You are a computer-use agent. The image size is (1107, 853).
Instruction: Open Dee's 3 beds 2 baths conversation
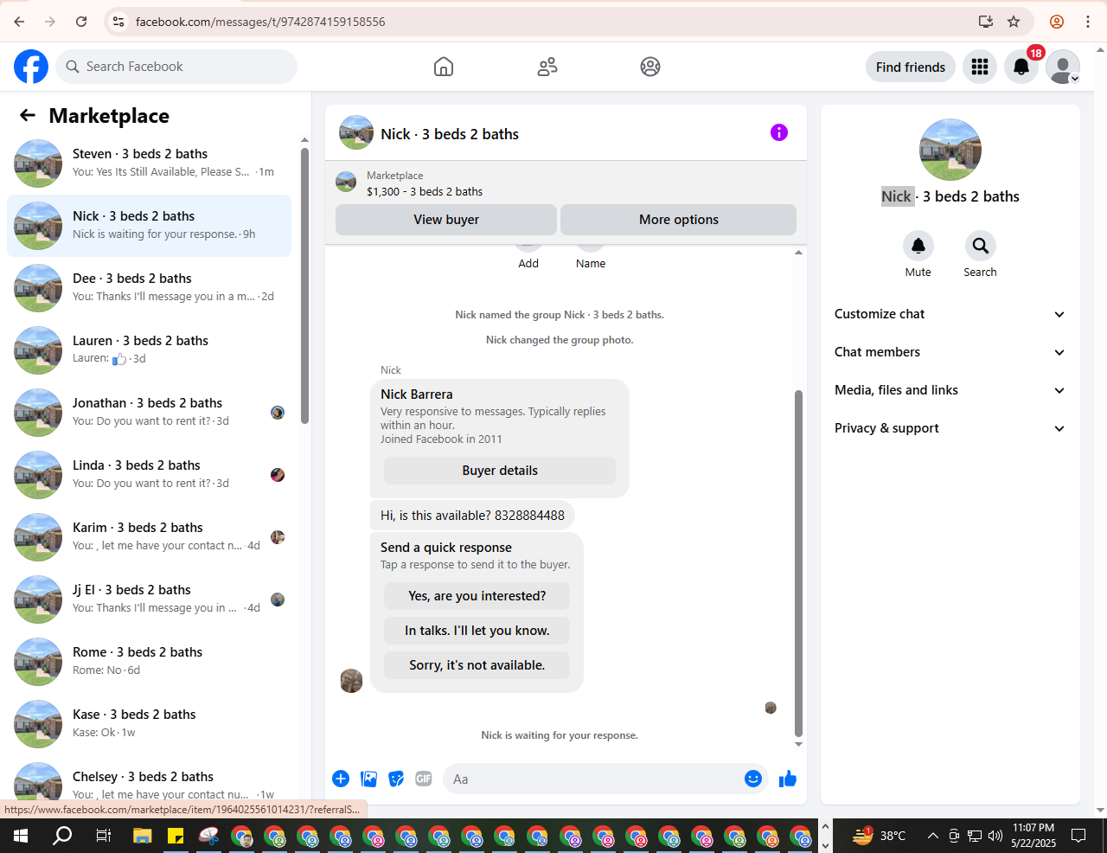[149, 288]
